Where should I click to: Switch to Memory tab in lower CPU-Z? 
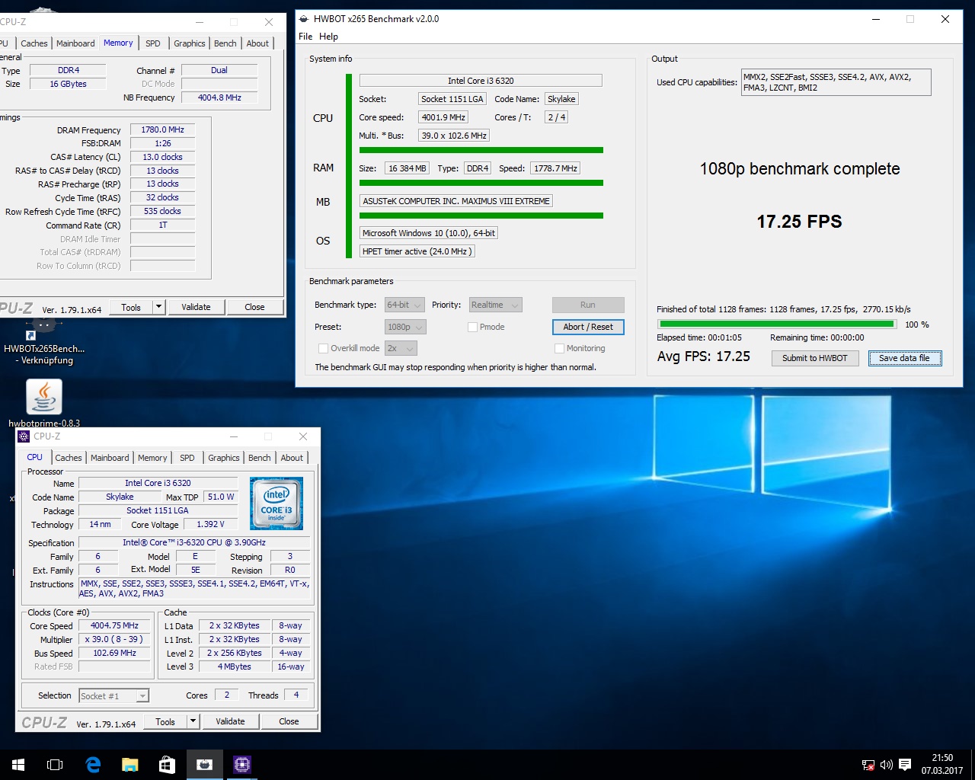click(152, 458)
